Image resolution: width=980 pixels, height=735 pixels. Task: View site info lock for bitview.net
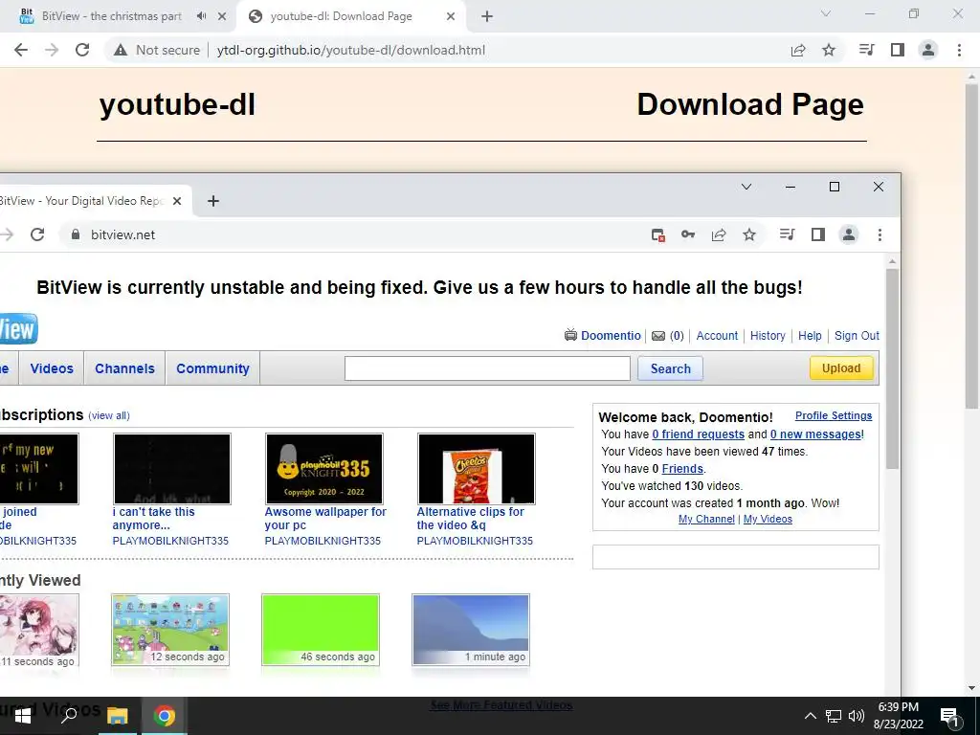pyautogui.click(x=76, y=235)
